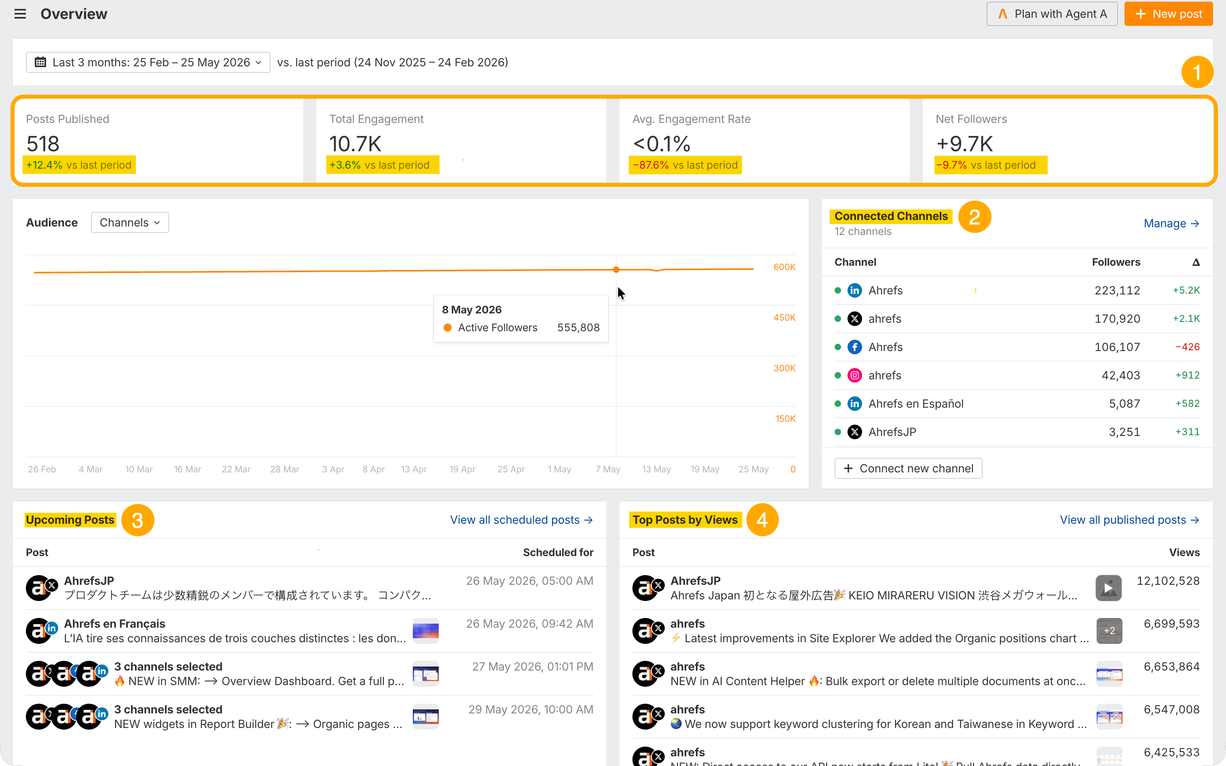The height and width of the screenshot is (766, 1226).
Task: Click avatars of Report Builder scheduled post
Action: point(67,717)
